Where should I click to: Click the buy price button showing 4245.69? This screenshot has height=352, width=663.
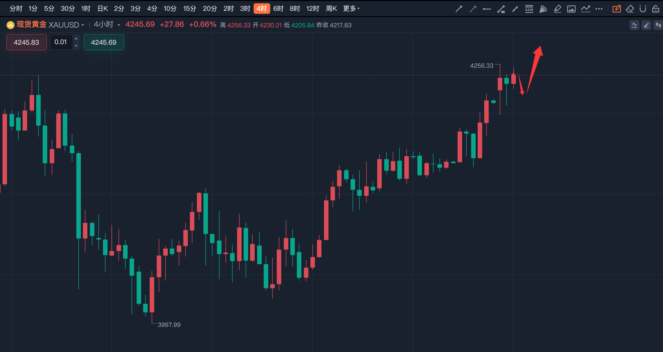[x=104, y=42]
